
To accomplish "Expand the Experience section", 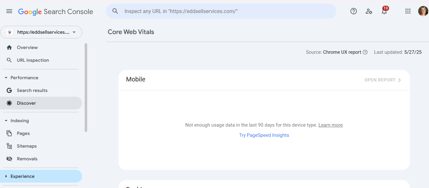I will [6, 176].
